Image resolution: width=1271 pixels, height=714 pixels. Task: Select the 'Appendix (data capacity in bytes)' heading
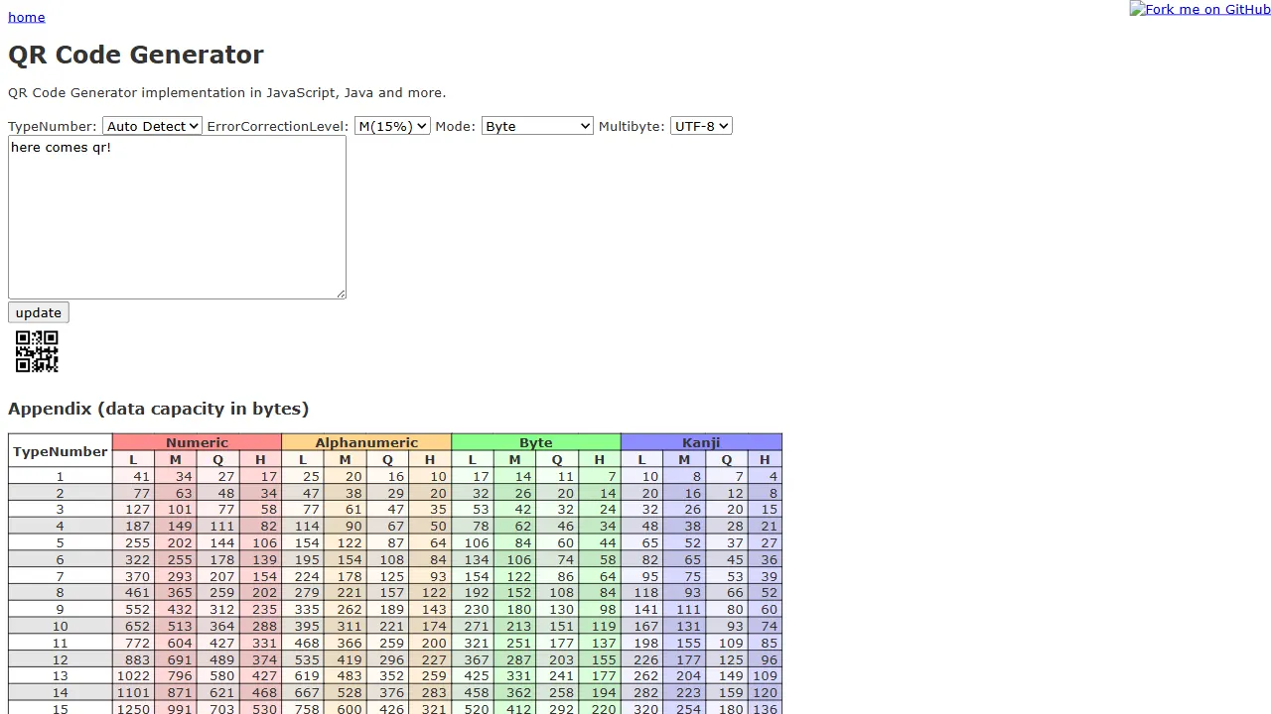(159, 409)
